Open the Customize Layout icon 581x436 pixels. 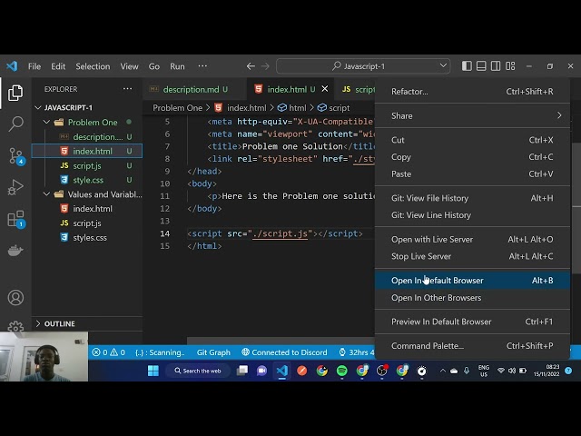click(510, 66)
